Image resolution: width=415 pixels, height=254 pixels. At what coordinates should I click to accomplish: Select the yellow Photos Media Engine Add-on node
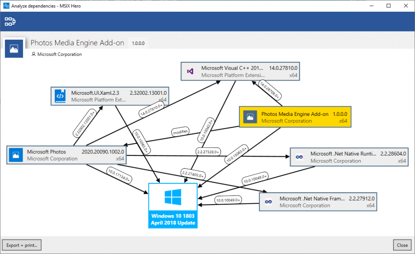click(295, 117)
